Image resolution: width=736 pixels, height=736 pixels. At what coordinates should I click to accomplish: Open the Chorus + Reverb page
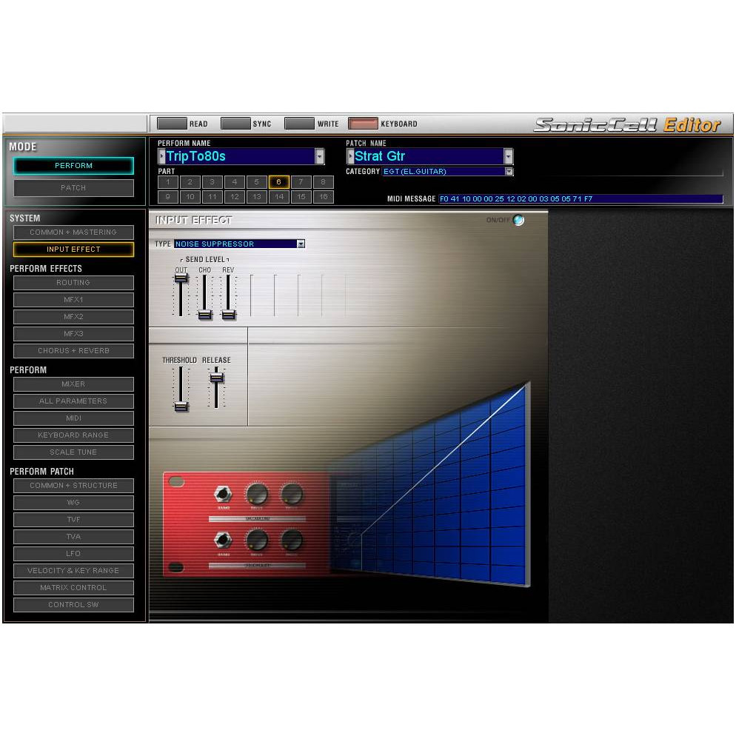[x=74, y=351]
